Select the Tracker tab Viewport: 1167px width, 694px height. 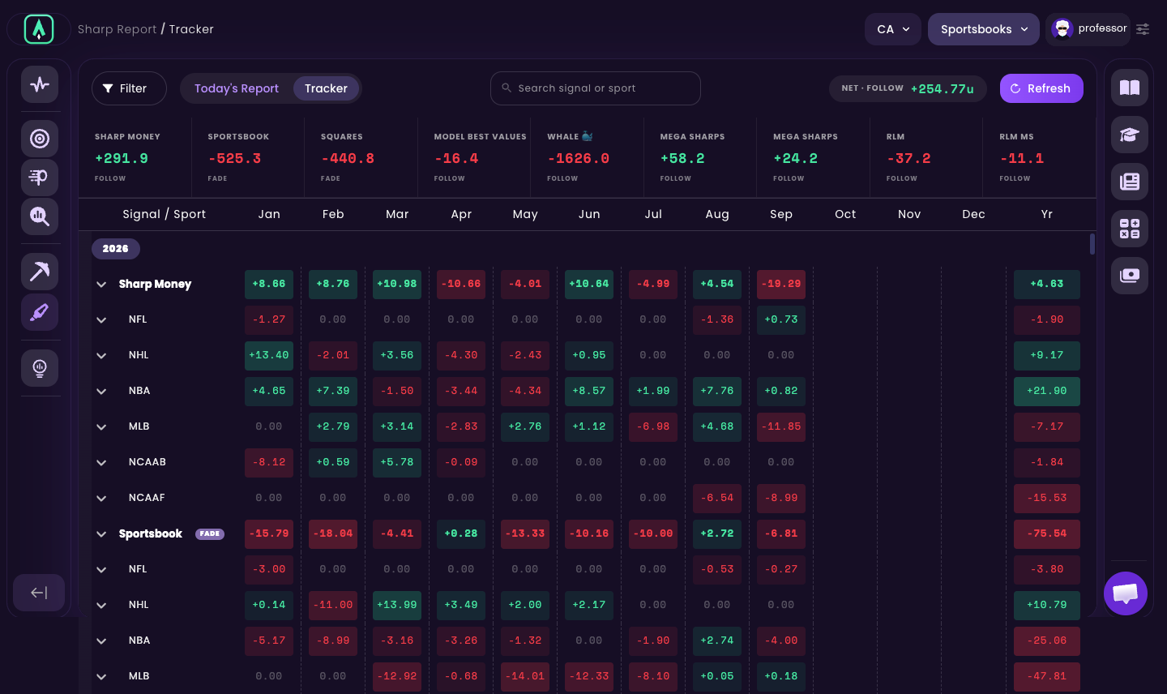click(326, 88)
